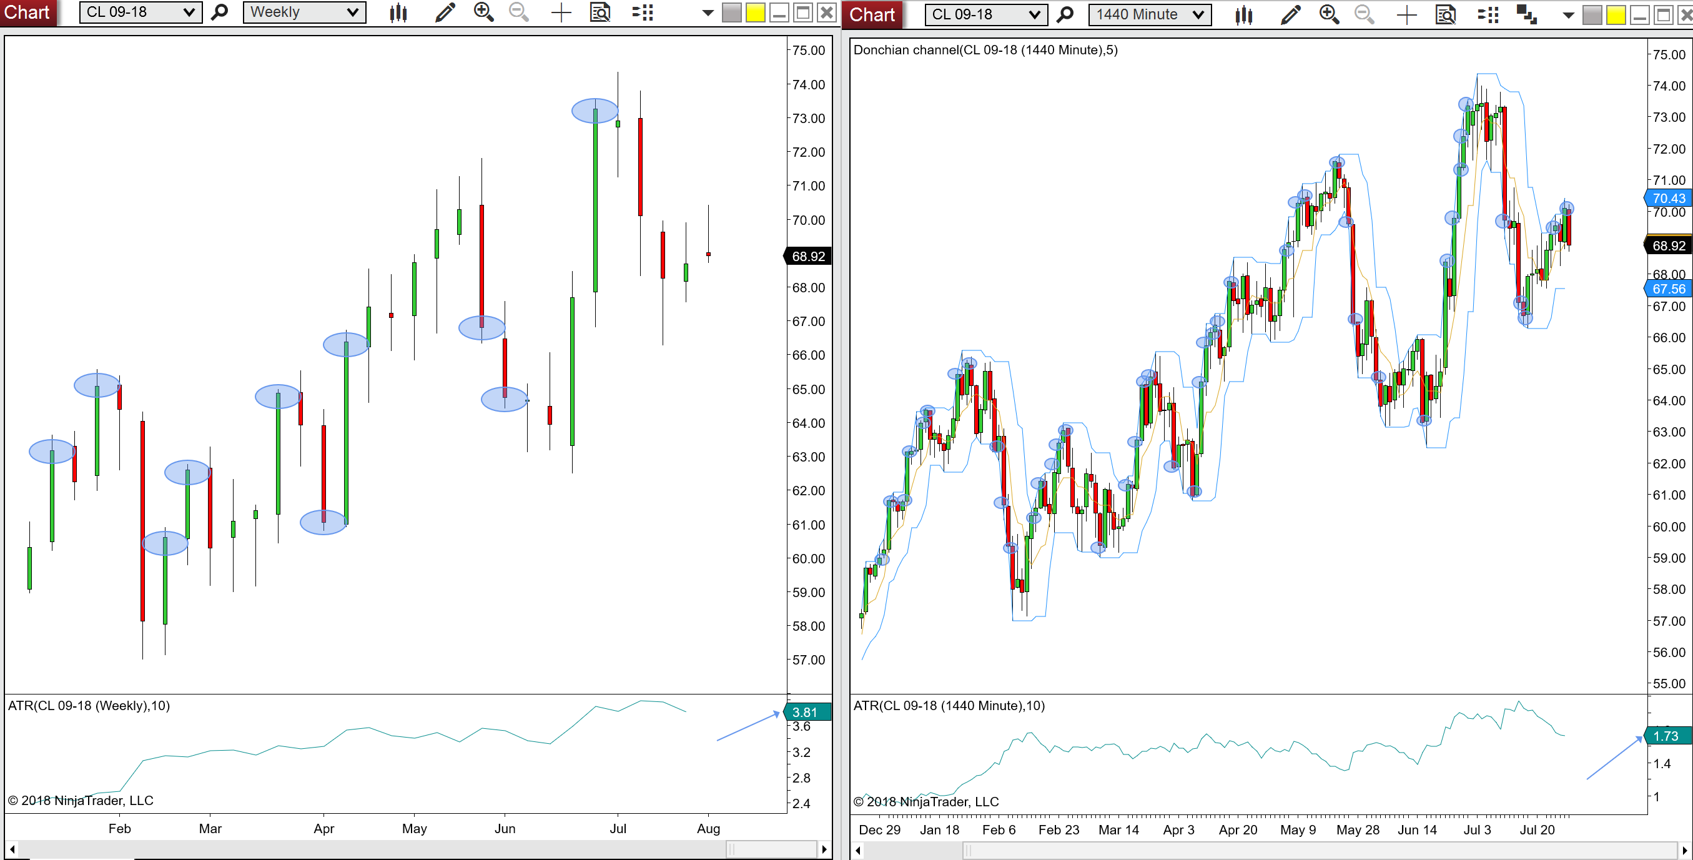Select the Donchian channel indicator label
1693x860 pixels.
click(985, 50)
